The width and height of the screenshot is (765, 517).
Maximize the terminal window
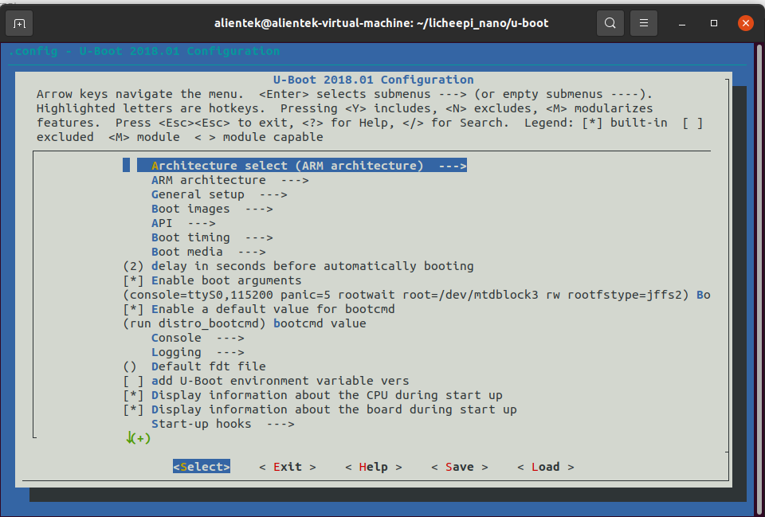coord(714,23)
